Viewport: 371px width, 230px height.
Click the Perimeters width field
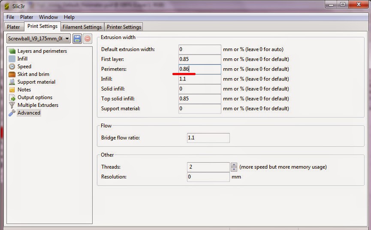pyautogui.click(x=200, y=69)
